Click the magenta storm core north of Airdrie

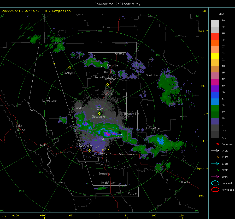(x=107, y=134)
